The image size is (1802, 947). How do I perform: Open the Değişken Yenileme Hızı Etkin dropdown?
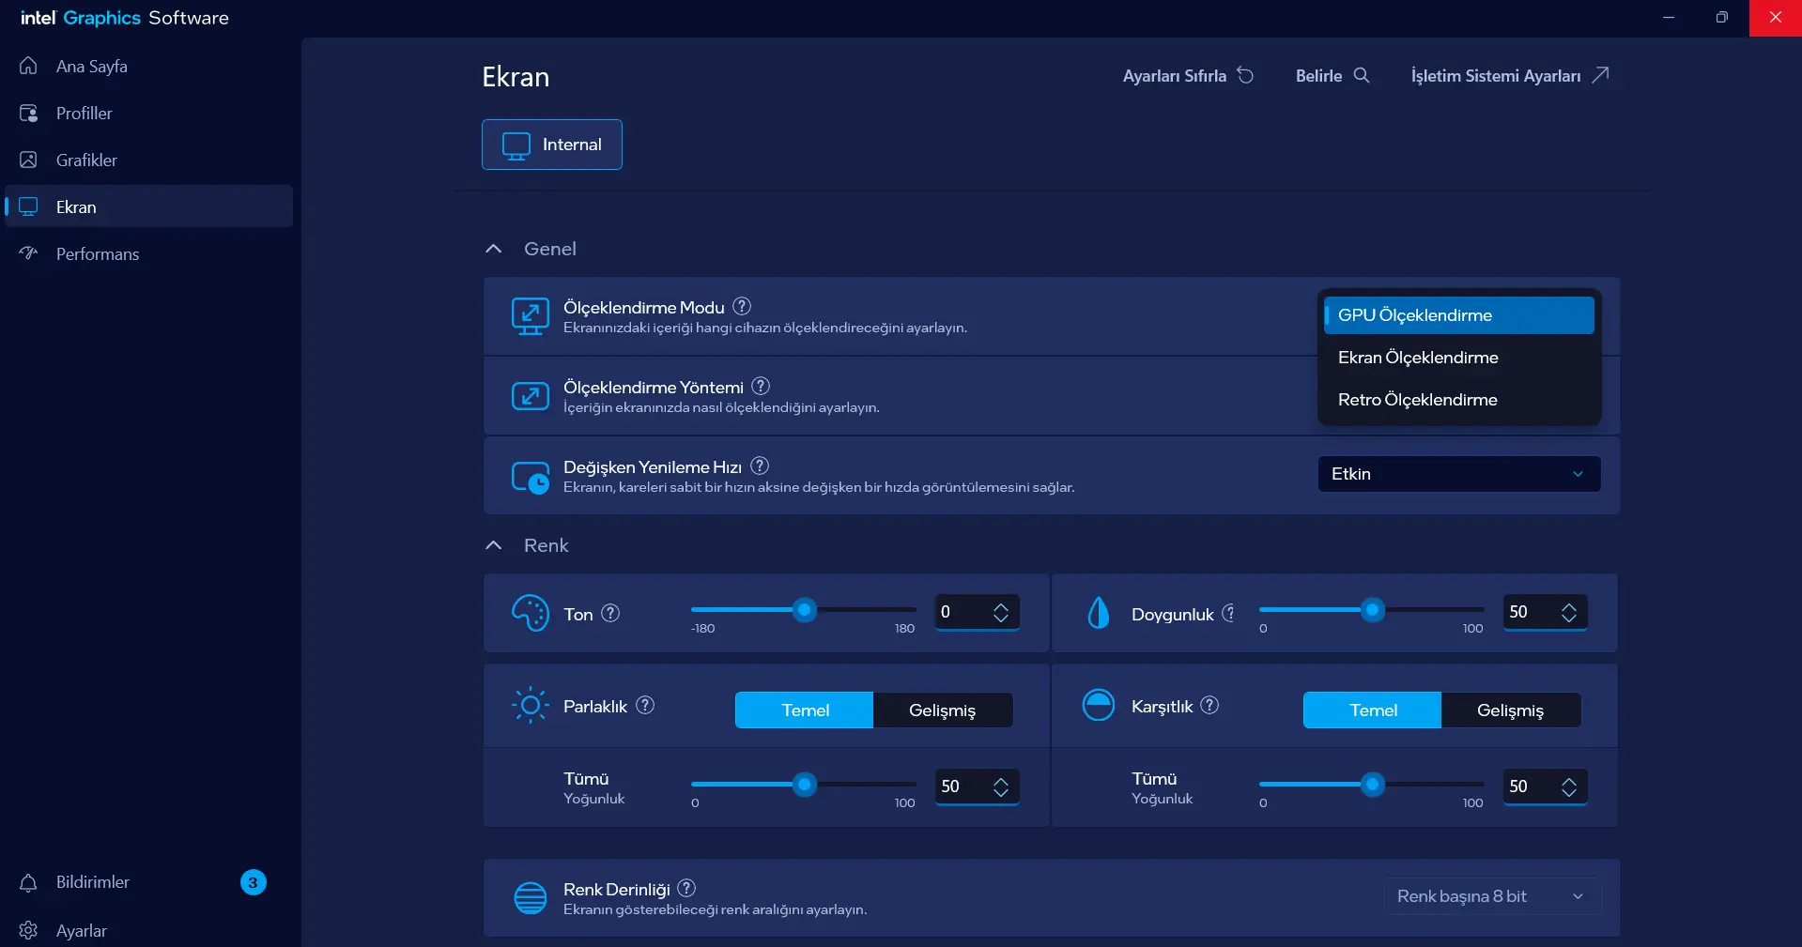coord(1459,474)
